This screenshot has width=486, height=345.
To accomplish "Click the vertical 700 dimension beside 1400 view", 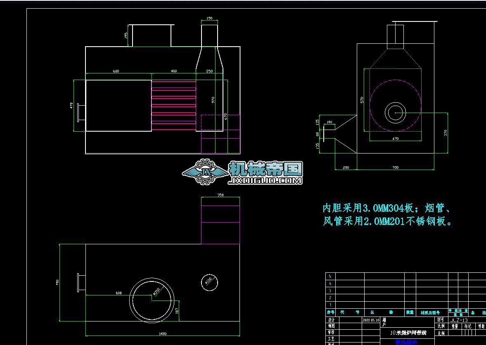I will pos(57,282).
